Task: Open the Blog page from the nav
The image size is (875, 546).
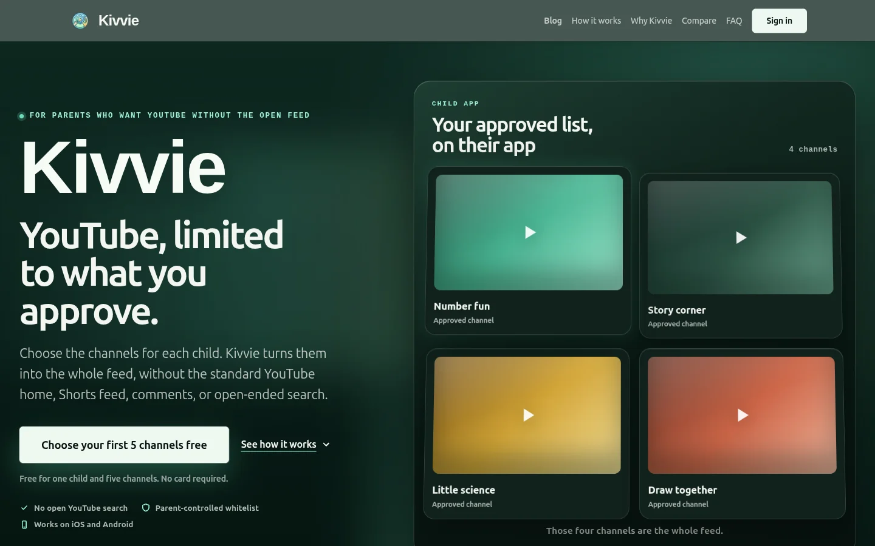Action: [x=553, y=21]
